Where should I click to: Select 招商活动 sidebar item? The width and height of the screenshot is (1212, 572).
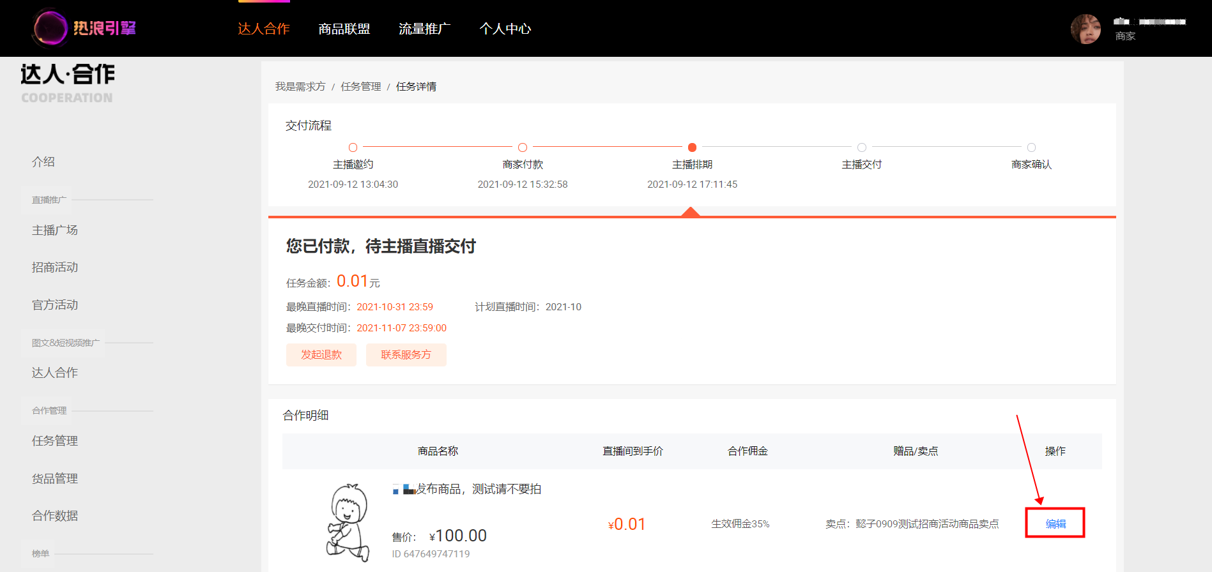coord(55,267)
